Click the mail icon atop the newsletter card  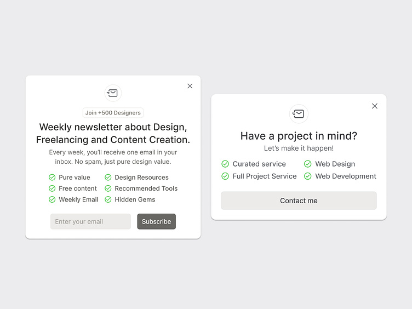[113, 93]
